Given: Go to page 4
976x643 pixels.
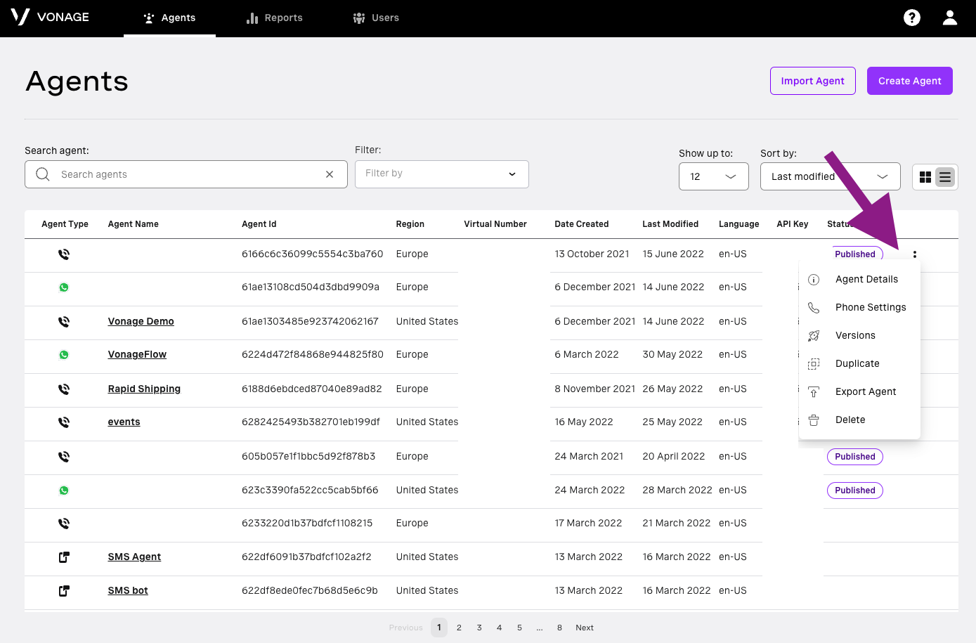Looking at the screenshot, I should [x=500, y=628].
